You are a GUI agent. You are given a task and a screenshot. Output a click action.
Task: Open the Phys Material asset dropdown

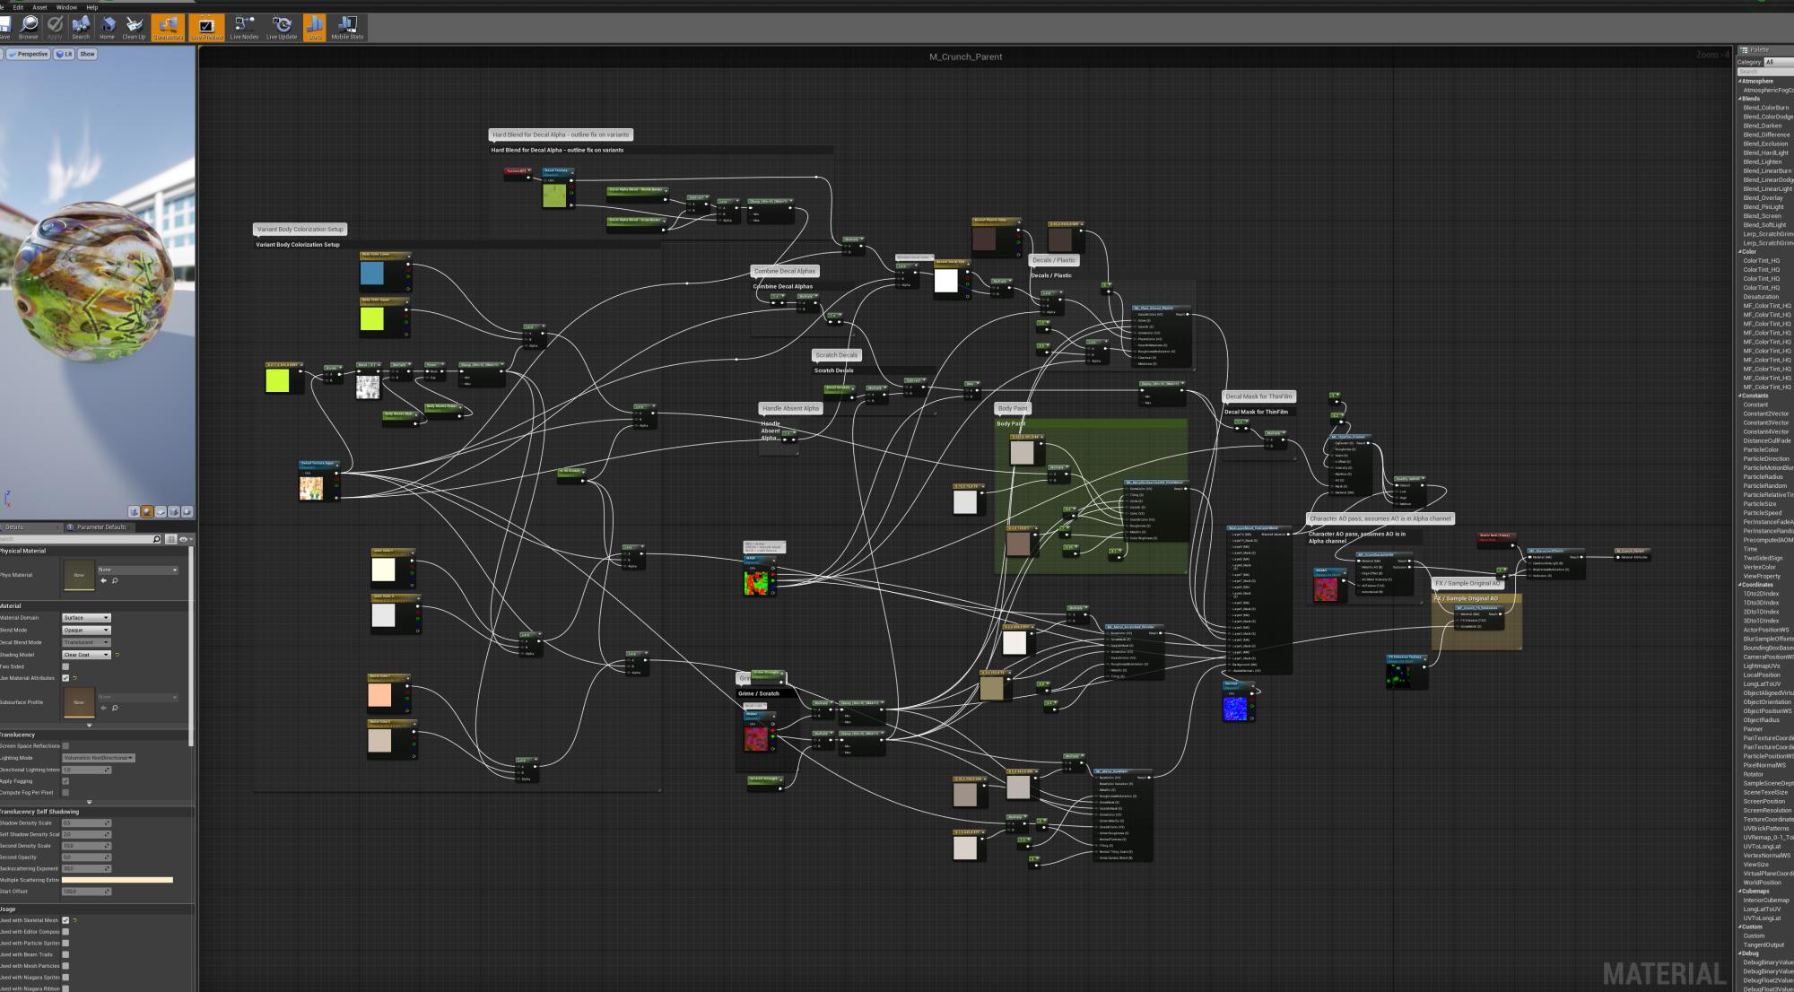pos(138,570)
